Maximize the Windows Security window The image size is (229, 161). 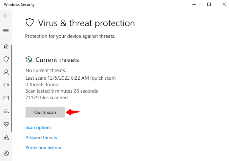[209, 4]
